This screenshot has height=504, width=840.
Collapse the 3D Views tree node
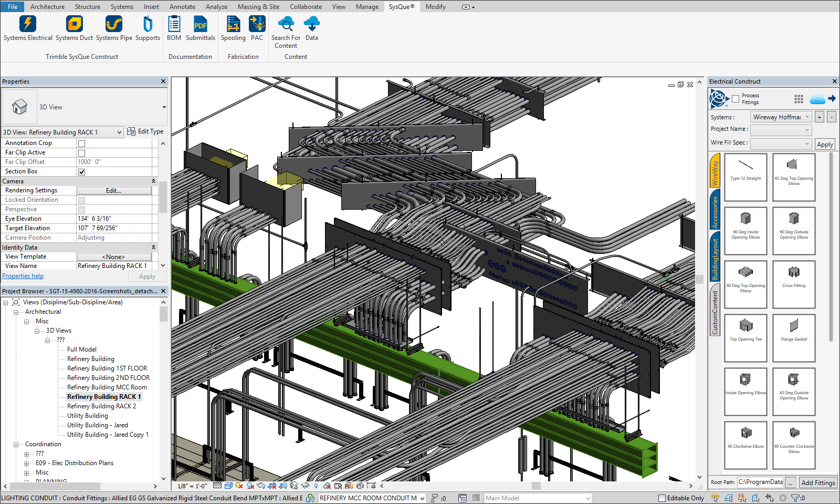[x=37, y=331]
